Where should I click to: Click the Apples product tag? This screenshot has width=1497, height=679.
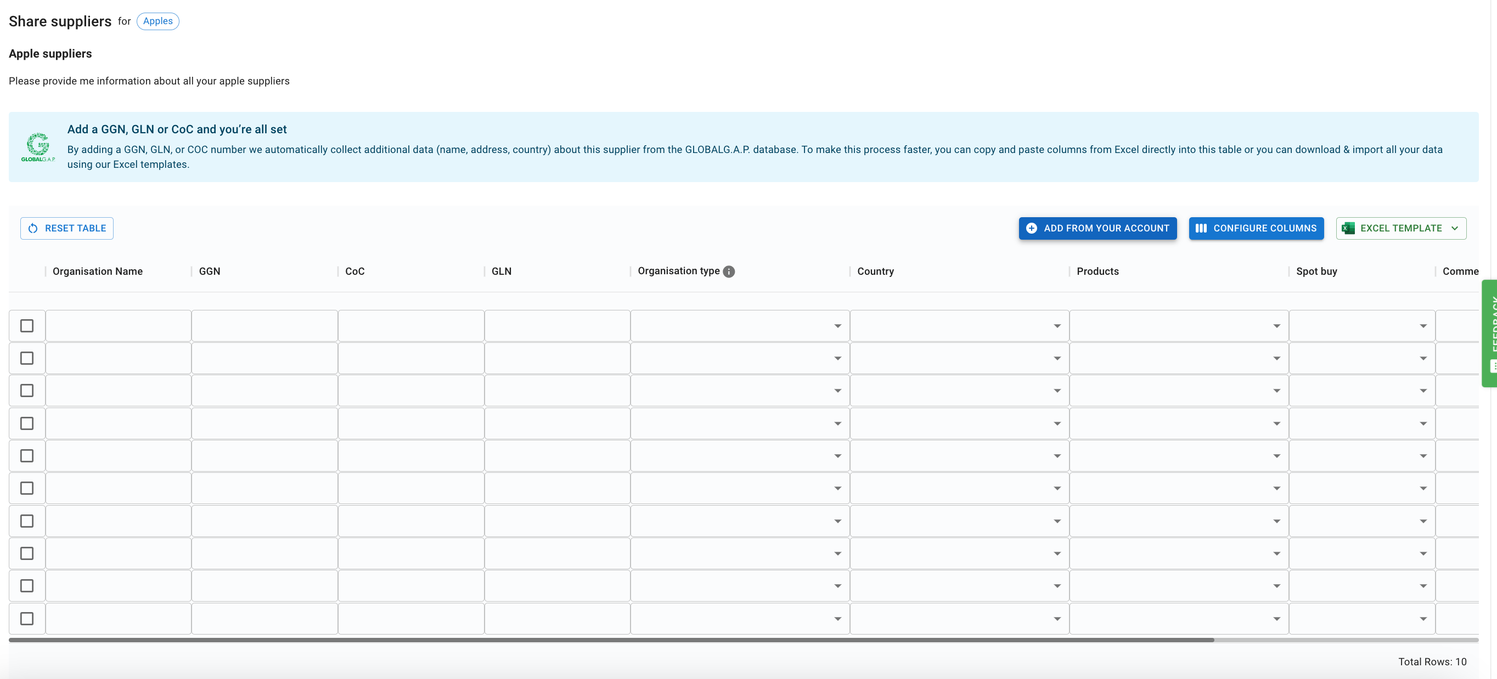[x=157, y=21]
